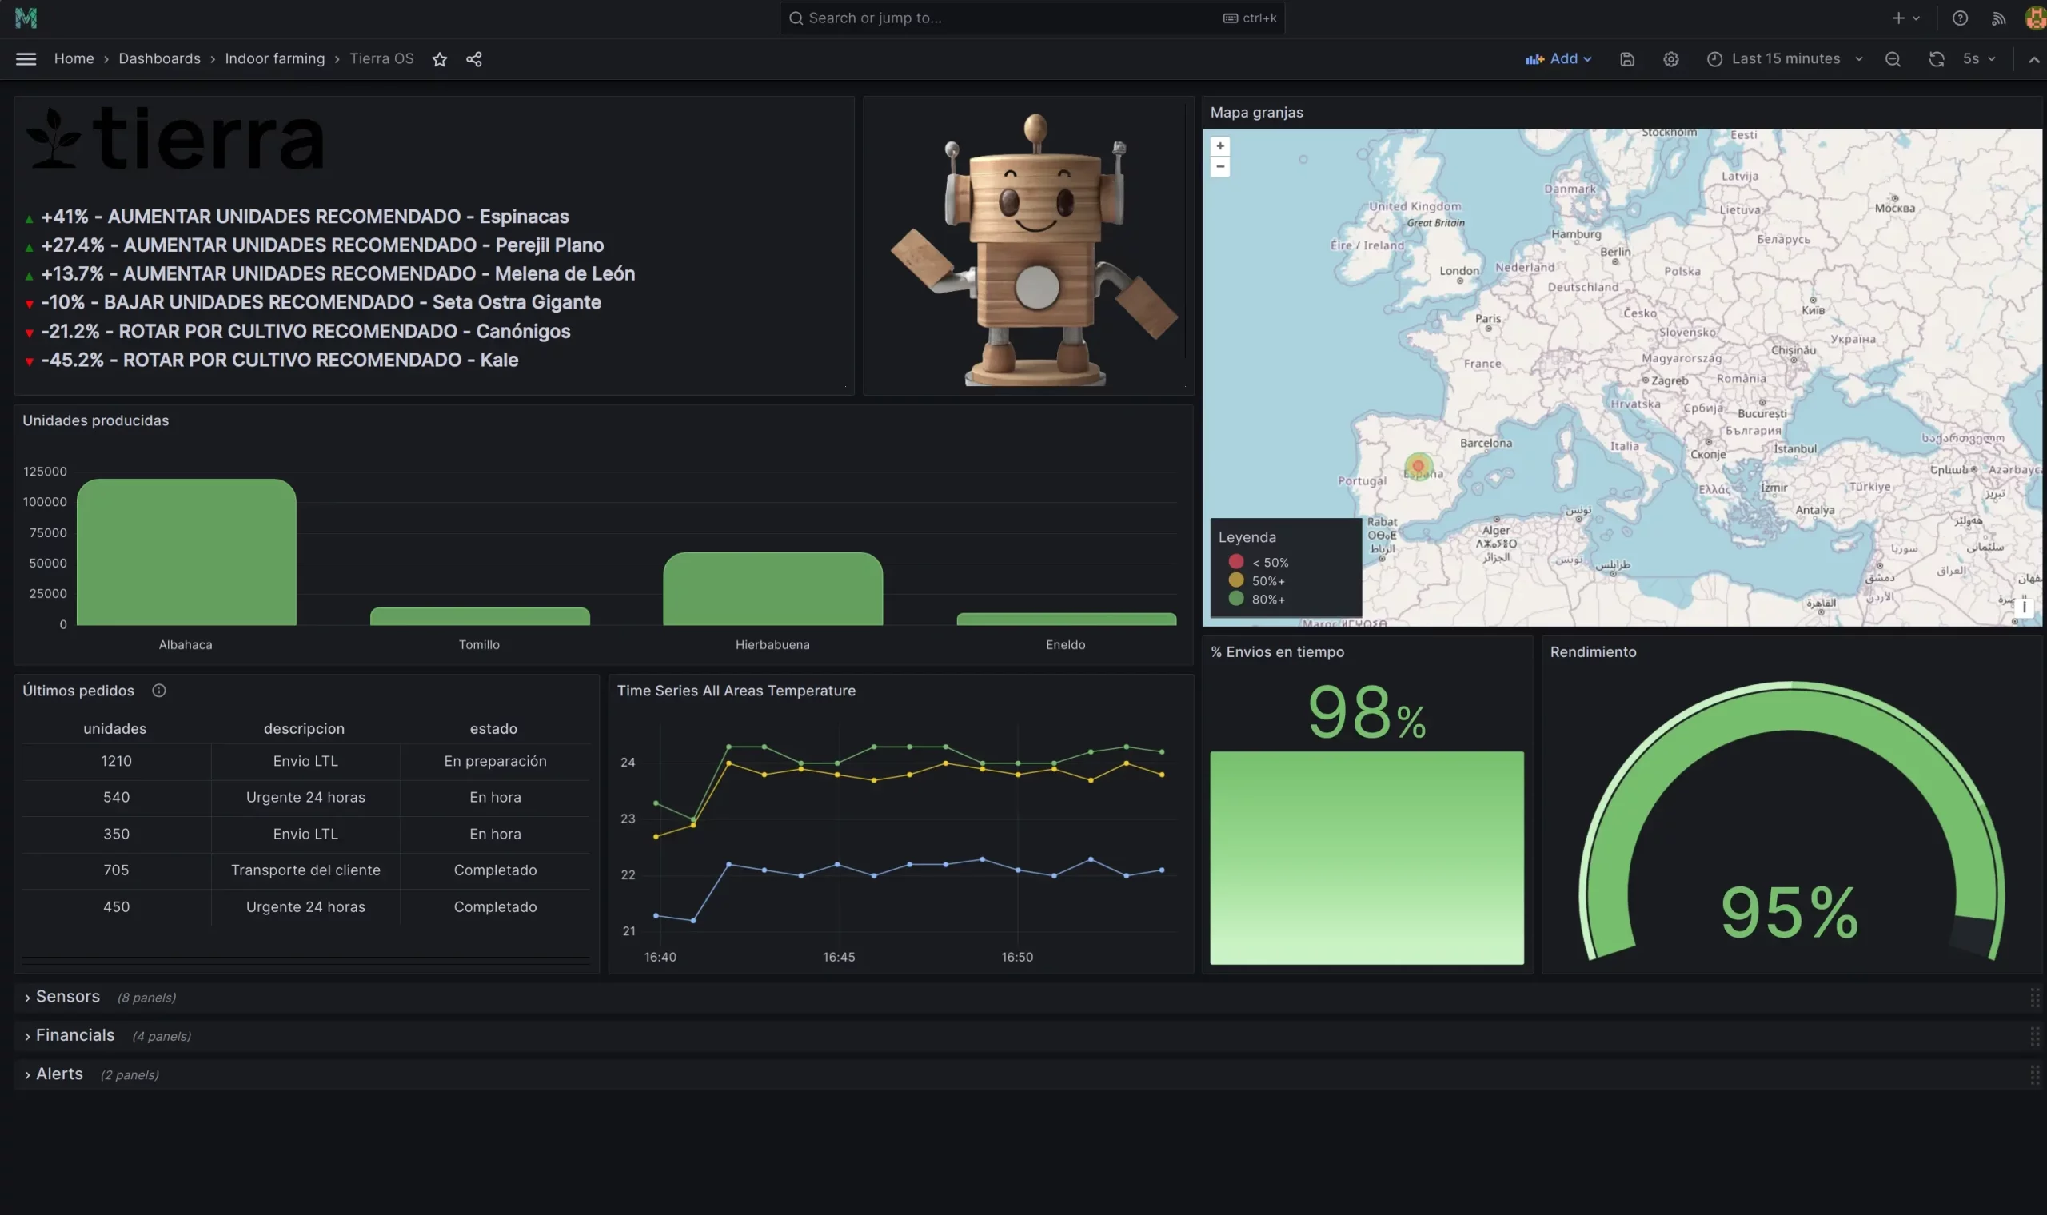
Task: Zoom in on the farm map
Action: [x=1220, y=146]
